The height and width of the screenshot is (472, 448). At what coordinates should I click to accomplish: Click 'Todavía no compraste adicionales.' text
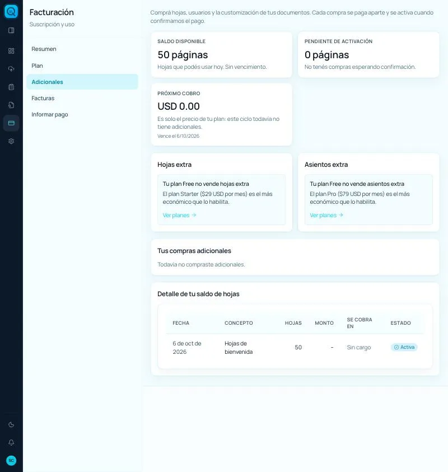201,265
